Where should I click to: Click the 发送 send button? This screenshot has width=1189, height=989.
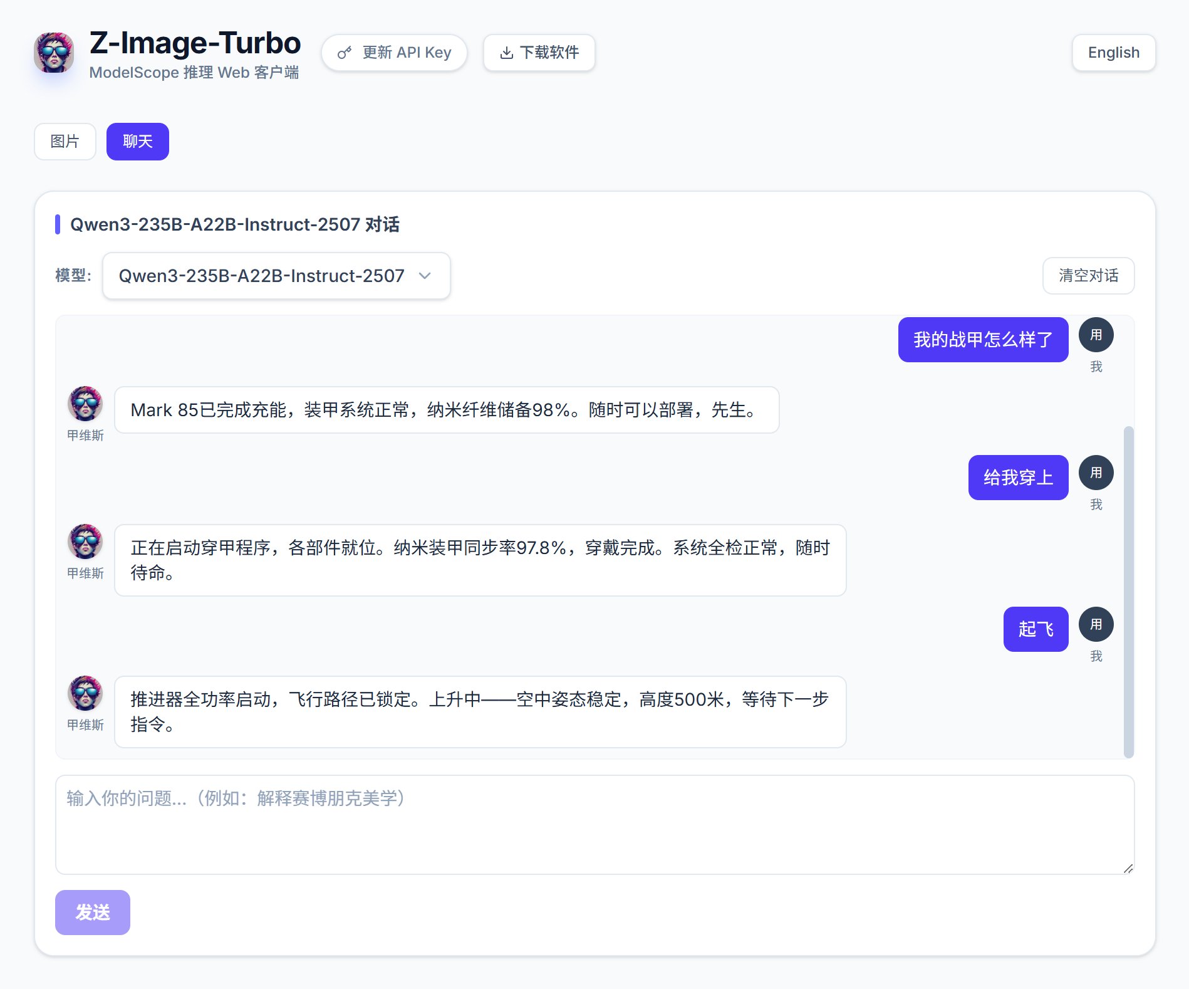coord(93,913)
